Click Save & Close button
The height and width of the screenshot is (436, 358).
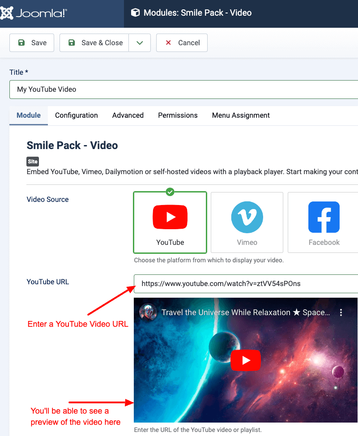(x=94, y=43)
